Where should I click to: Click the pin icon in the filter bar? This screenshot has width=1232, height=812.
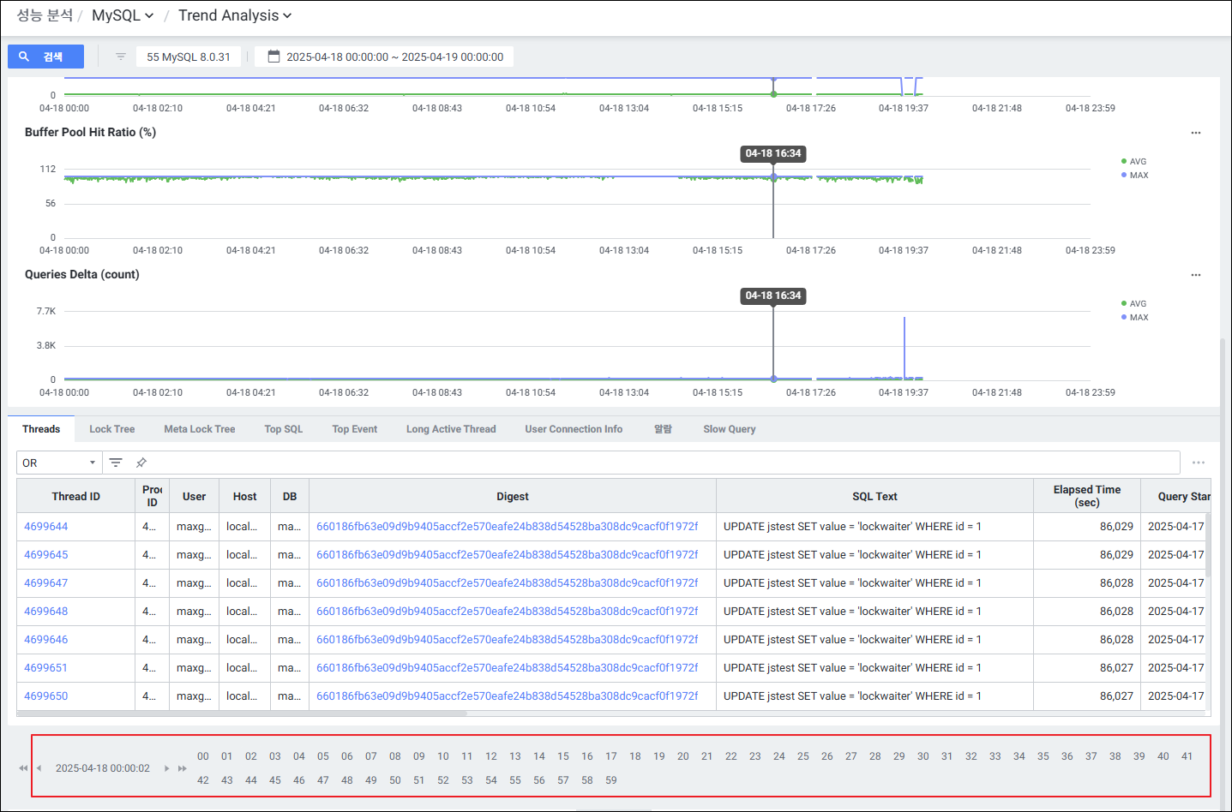point(141,463)
